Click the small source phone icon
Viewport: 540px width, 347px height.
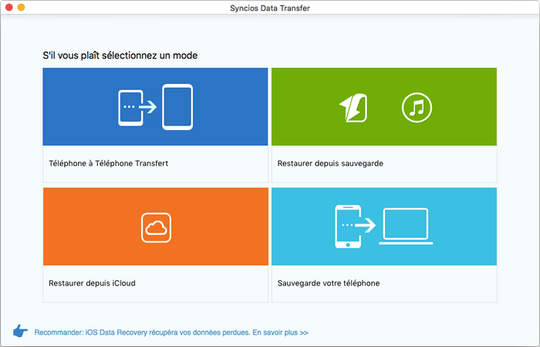129,107
